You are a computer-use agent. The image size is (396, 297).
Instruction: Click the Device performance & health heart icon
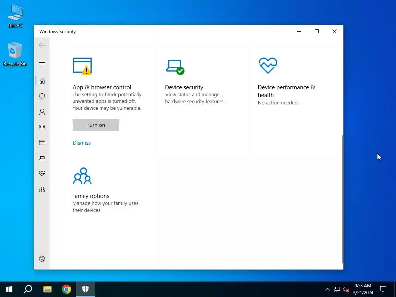click(x=268, y=65)
